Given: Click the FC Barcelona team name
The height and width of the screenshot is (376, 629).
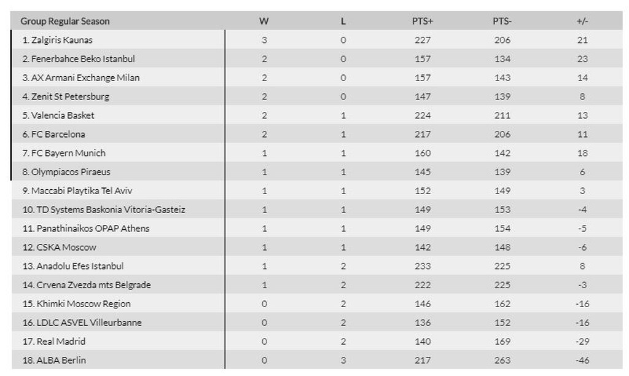Looking at the screenshot, I should click(x=53, y=134).
